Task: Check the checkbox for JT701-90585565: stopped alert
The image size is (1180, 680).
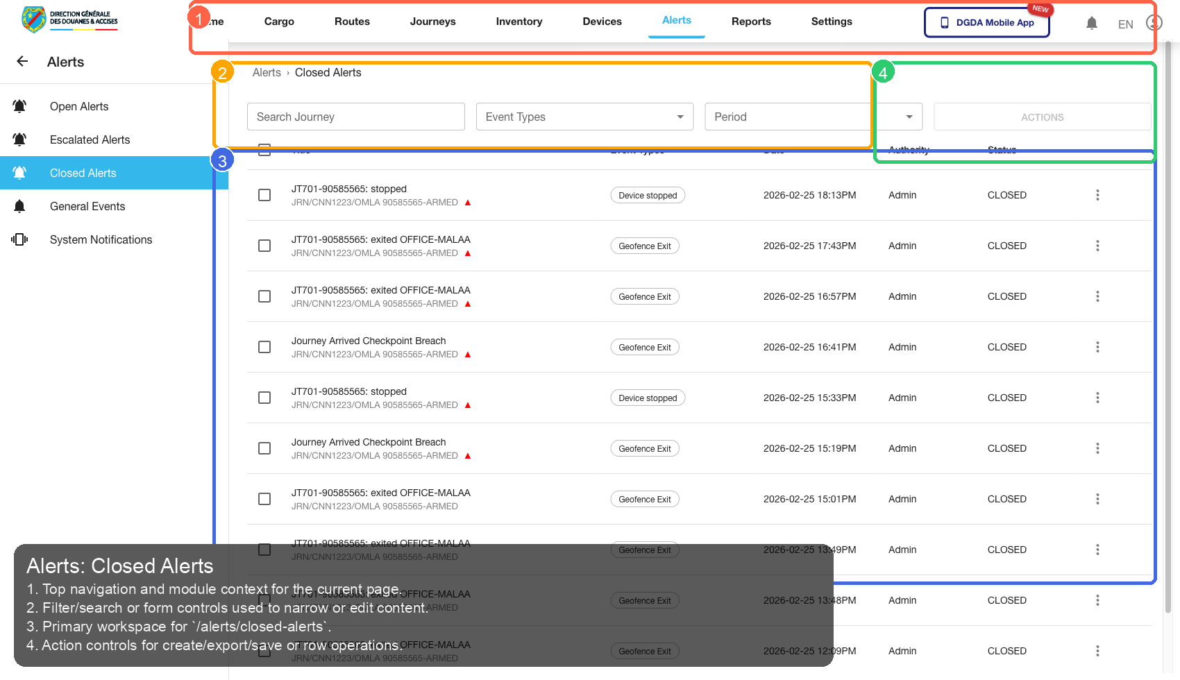Action: click(264, 195)
